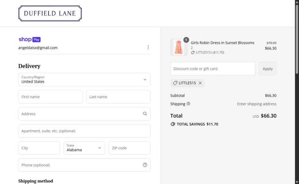Click the Enter shipping address text
This screenshot has width=299, height=184.
[256, 104]
